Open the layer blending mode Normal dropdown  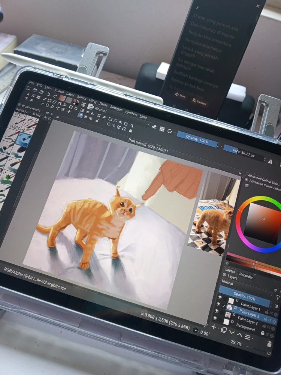pos(247,289)
